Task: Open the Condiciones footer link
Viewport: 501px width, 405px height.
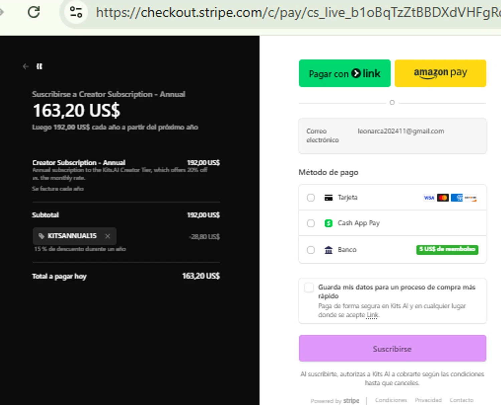Action: tap(391, 400)
